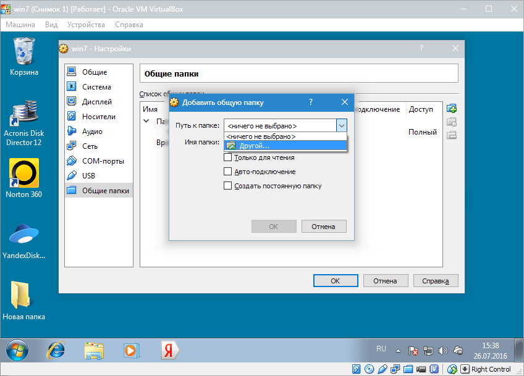Viewport: 524px width, 376px height.
Task: Collapse the folder tree expander in list
Action: click(x=146, y=122)
